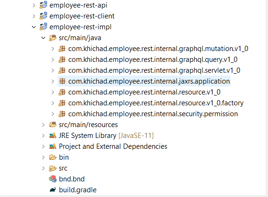Click the graphql.mutation.v1_0 package icon
The width and height of the screenshot is (268, 197).
(x=62, y=49)
